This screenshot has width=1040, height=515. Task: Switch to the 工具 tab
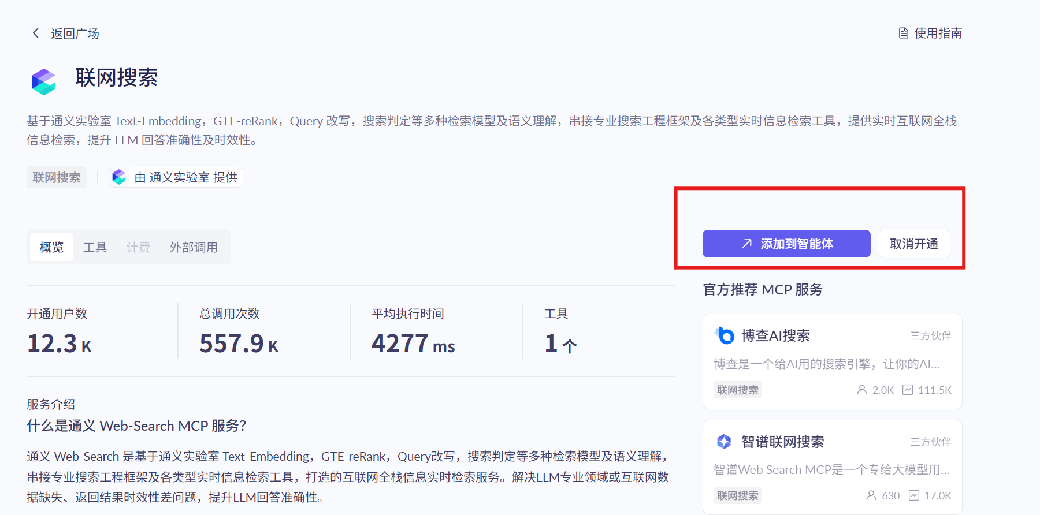pos(95,247)
